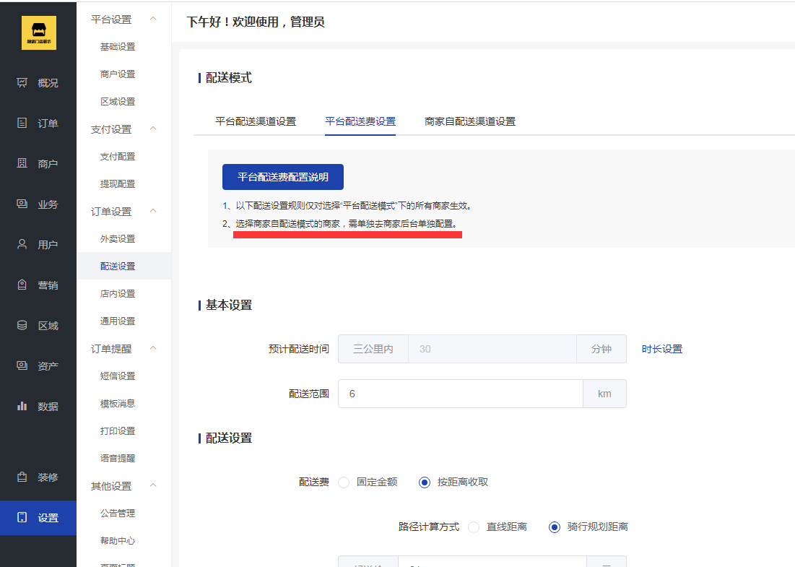
Task: Switch to 商家自配送渠道设置 tab
Action: point(470,122)
